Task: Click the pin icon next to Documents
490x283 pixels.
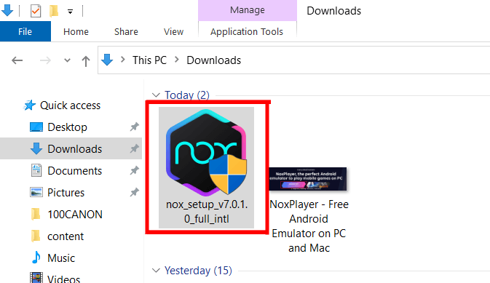Action: 135,170
